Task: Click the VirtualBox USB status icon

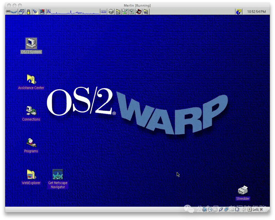Action: (221, 209)
